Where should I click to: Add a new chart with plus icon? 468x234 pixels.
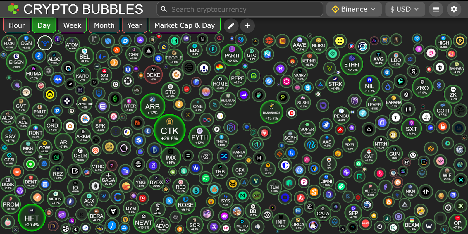[x=247, y=26]
